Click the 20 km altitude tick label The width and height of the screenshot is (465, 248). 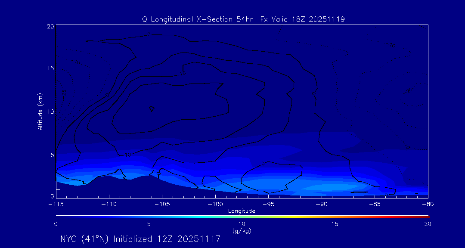point(49,26)
